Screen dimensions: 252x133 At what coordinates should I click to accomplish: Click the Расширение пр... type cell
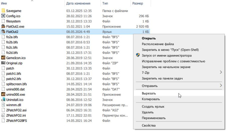(x=115, y=105)
